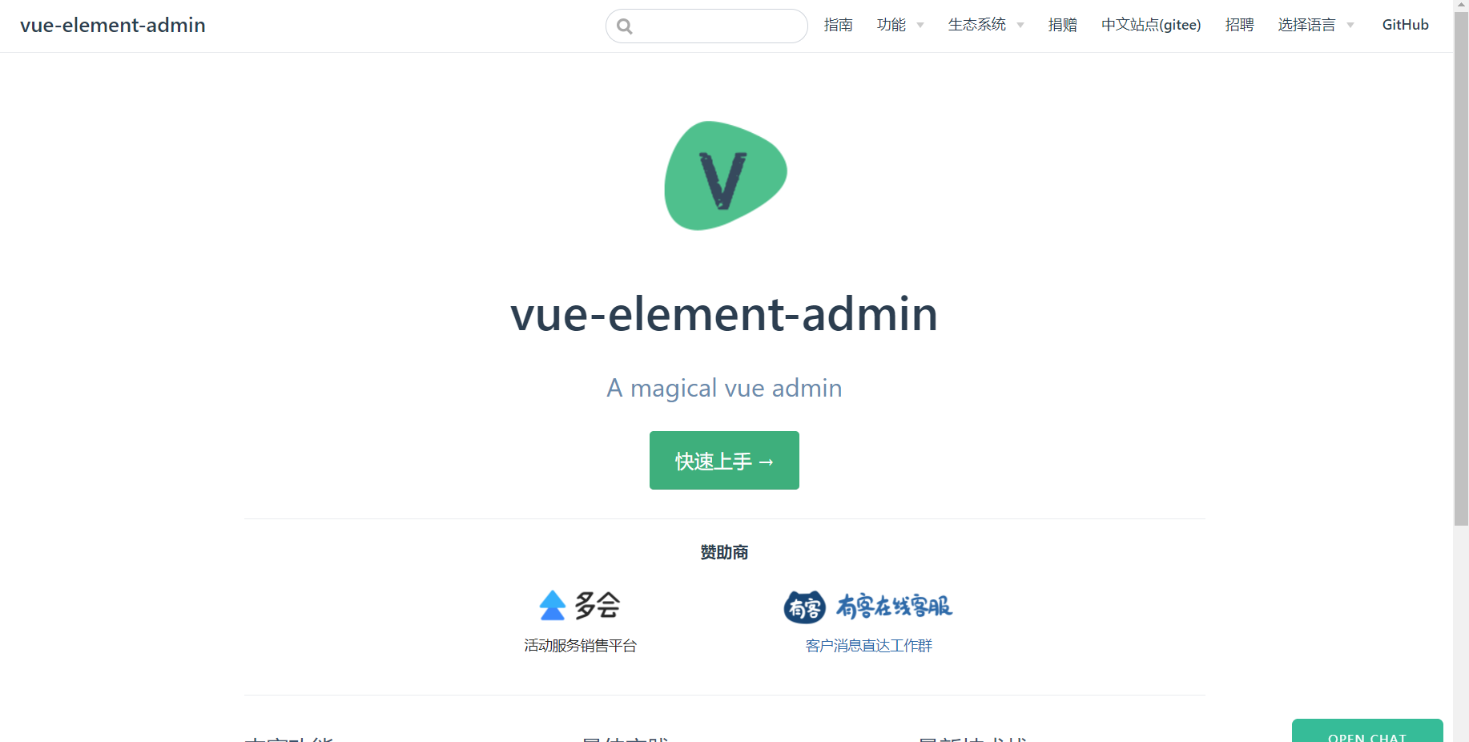Expand the 功能 dropdown menu

tap(900, 25)
